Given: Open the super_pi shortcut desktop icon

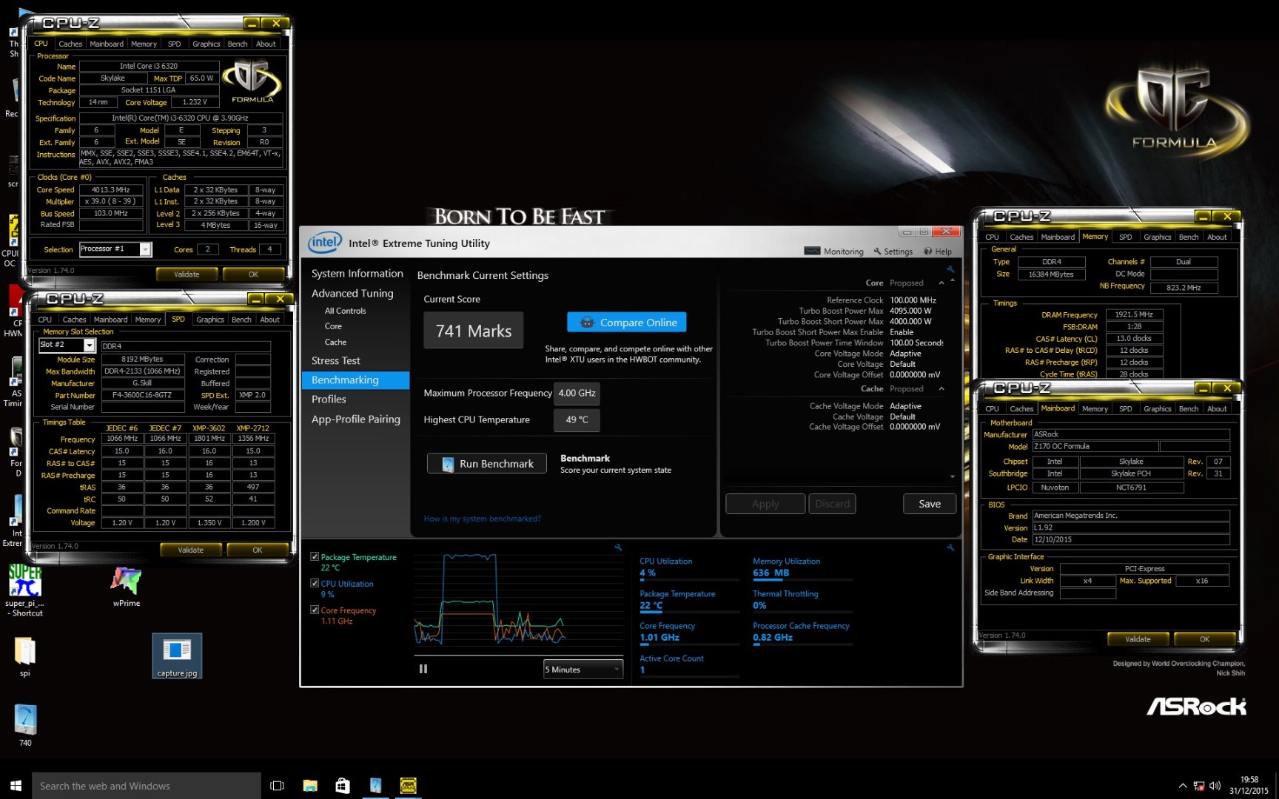Looking at the screenshot, I should coord(25,590).
